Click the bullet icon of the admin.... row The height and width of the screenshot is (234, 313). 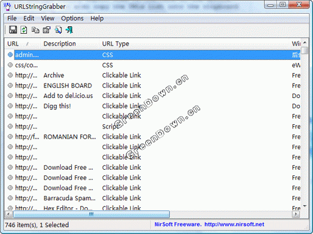click(x=10, y=55)
